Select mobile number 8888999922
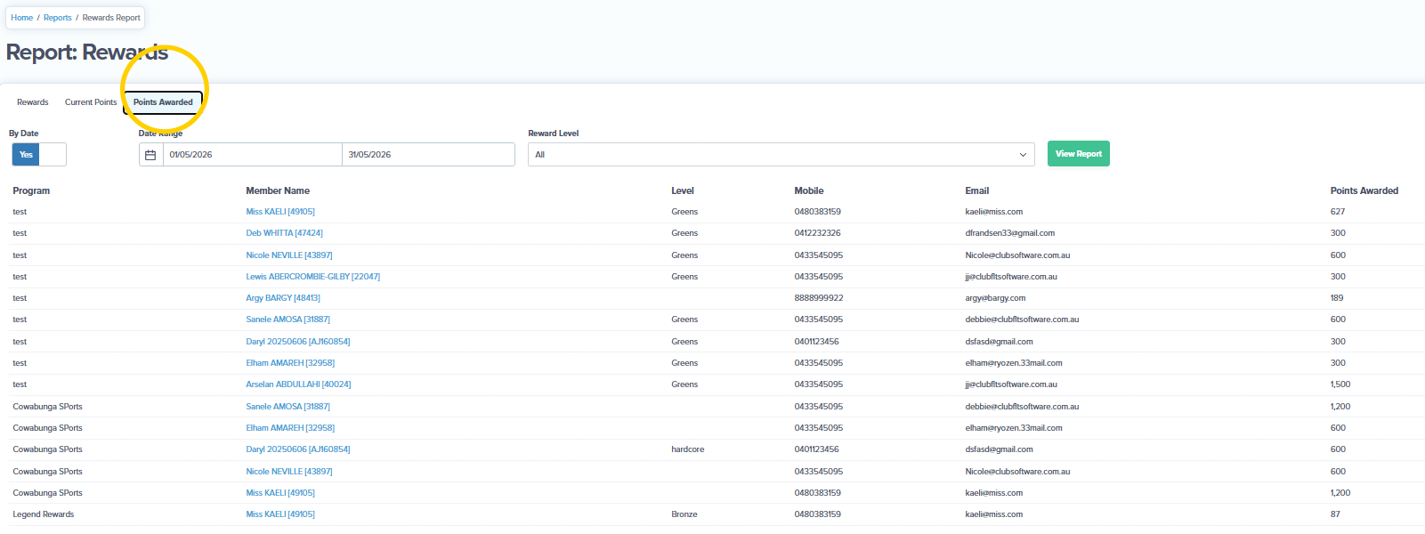This screenshot has width=1425, height=534. 819,298
